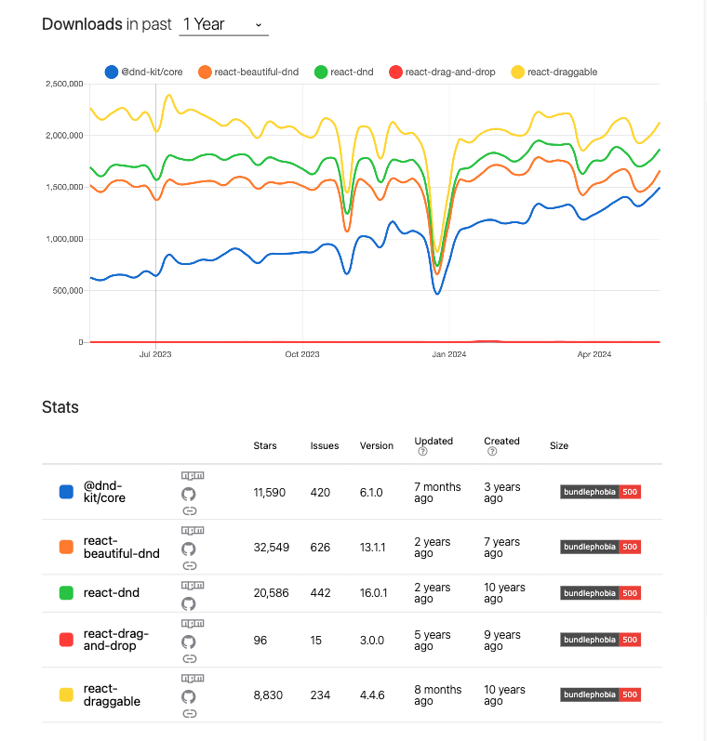Toggle react-dnd series in chart legend

click(x=344, y=72)
